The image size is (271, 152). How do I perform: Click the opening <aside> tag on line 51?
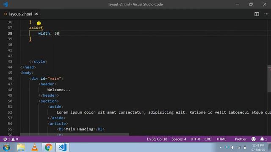tap(55, 107)
